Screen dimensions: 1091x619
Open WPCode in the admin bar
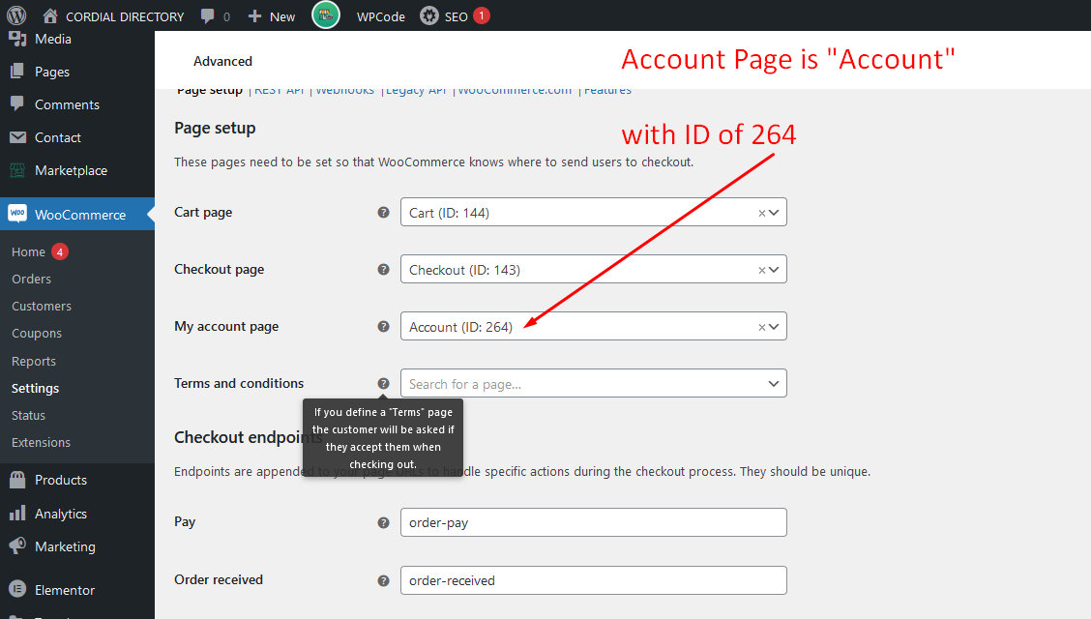381,16
